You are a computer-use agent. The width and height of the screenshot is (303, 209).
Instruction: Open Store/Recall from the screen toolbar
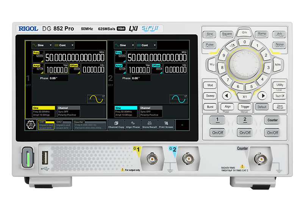(150, 125)
